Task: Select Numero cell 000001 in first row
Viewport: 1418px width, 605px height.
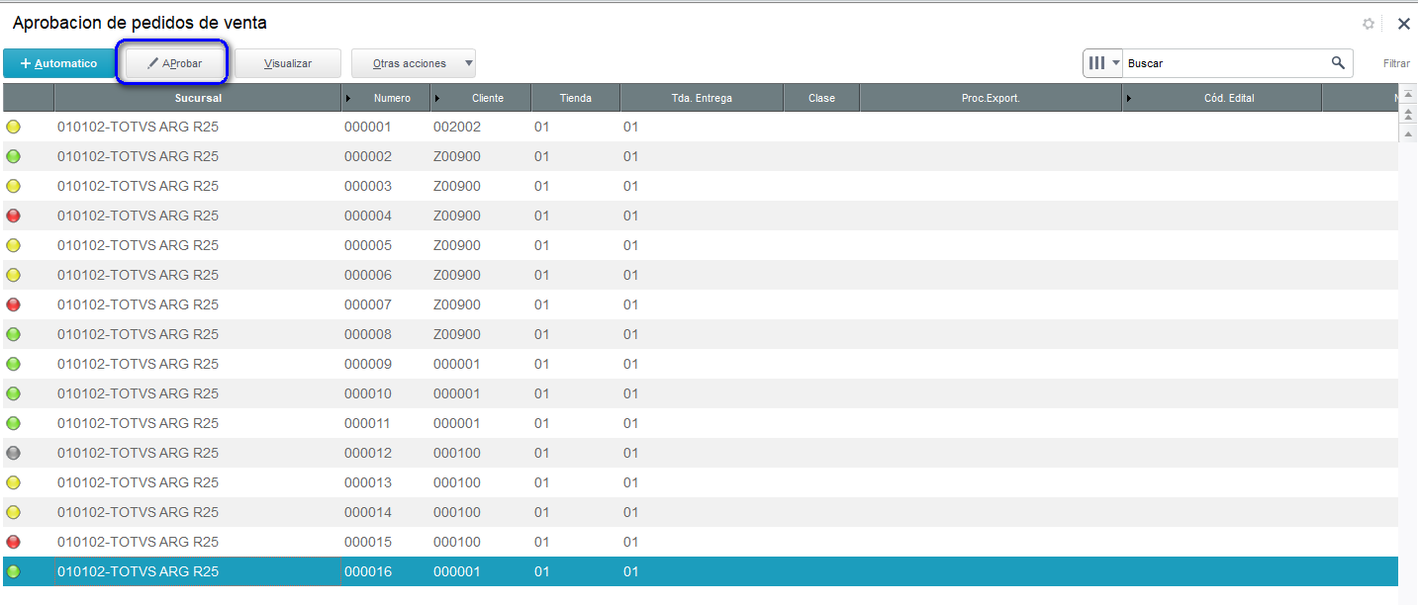Action: 368,127
